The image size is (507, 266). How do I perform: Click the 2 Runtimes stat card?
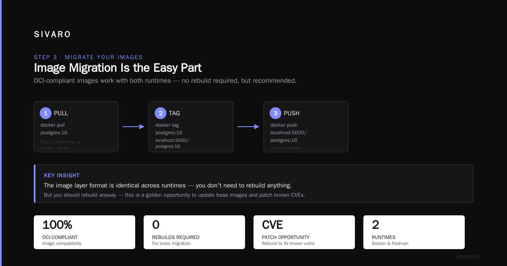point(414,232)
